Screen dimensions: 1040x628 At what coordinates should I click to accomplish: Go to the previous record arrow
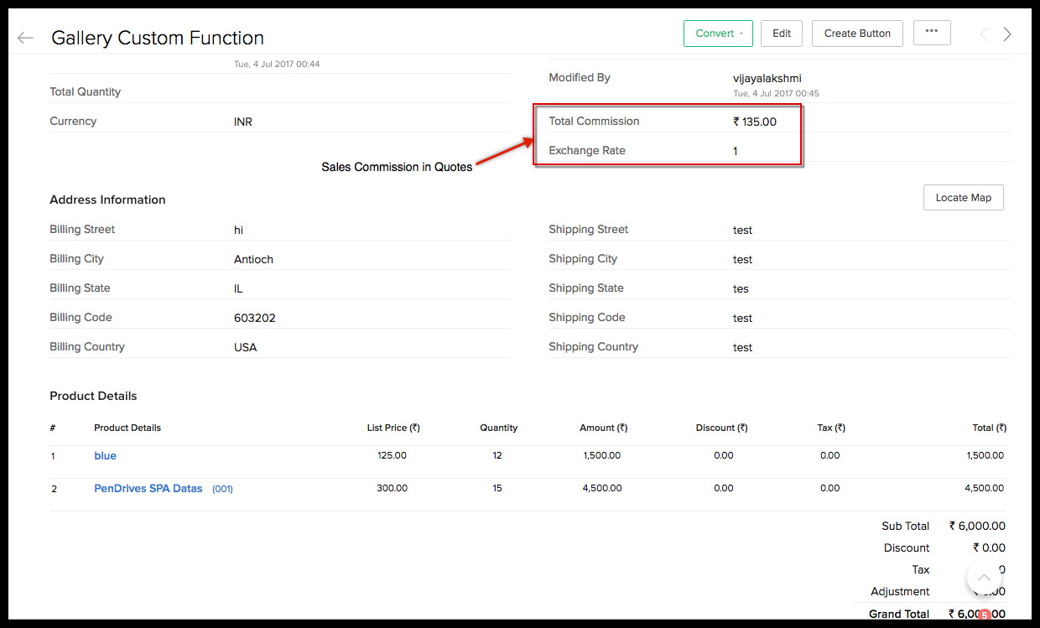tap(984, 34)
